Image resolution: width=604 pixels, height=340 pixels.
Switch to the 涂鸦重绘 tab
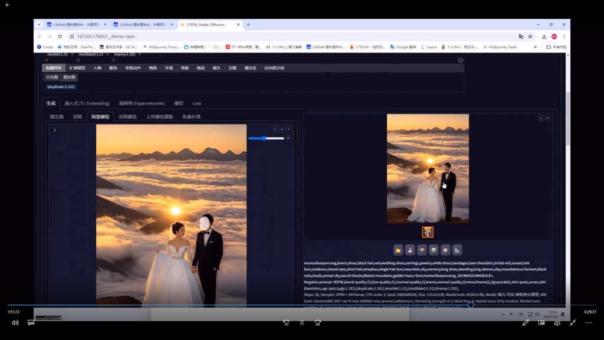coord(127,117)
